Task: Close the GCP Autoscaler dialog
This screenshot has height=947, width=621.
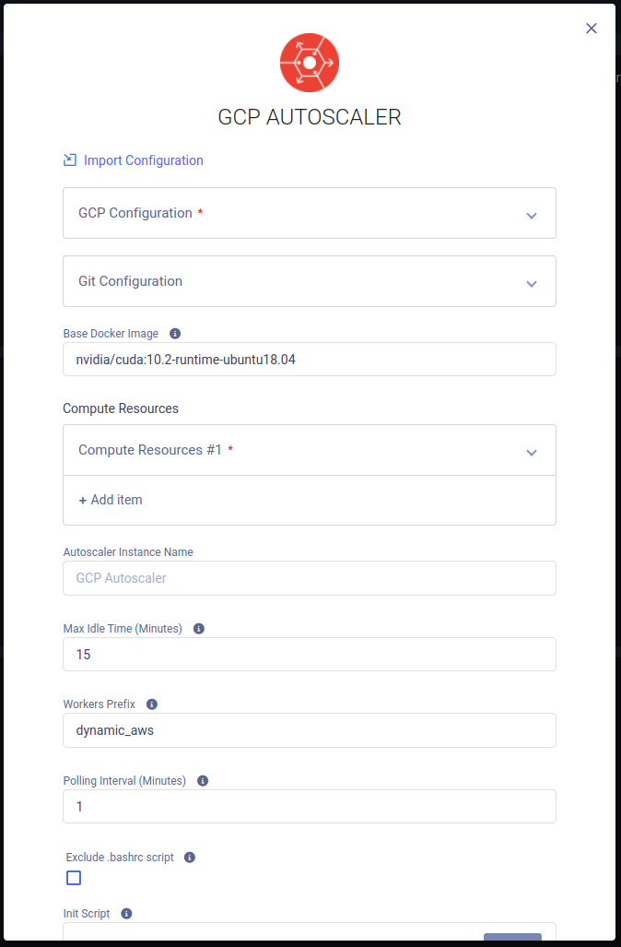Action: pyautogui.click(x=592, y=29)
